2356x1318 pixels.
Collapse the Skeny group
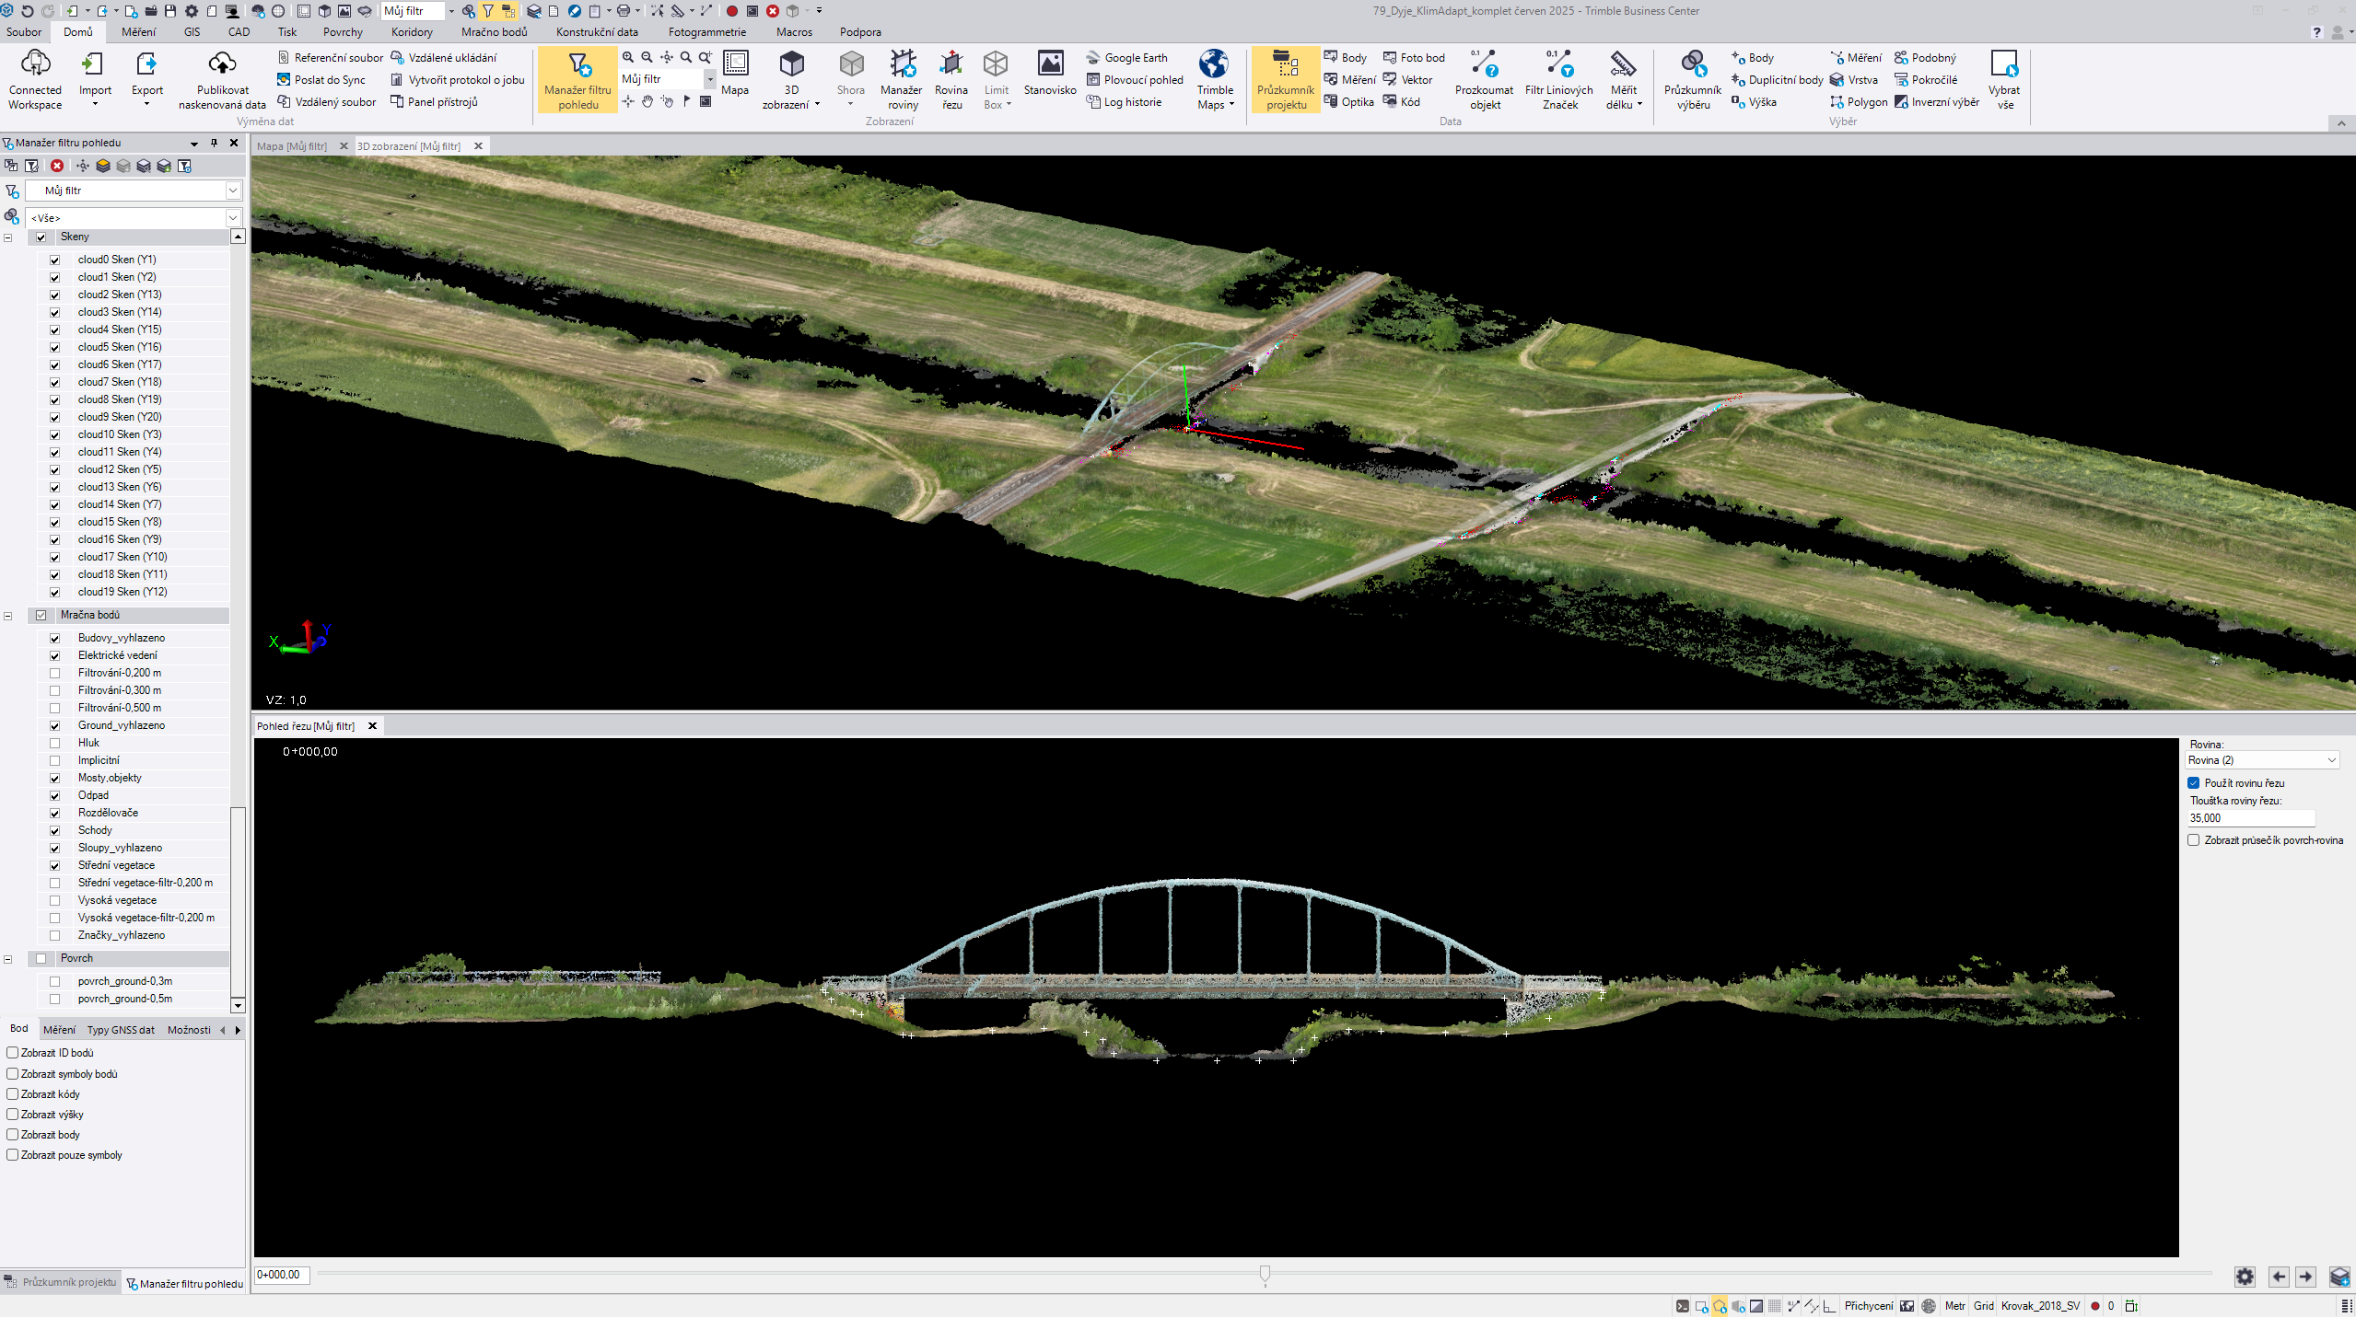(7, 237)
